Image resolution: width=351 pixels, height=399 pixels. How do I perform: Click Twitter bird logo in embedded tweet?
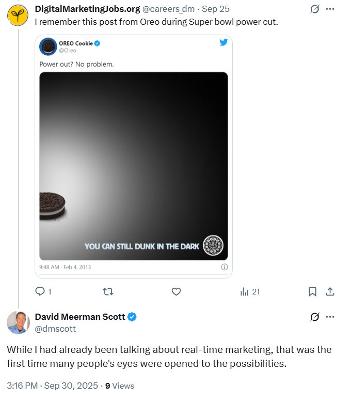[x=224, y=43]
